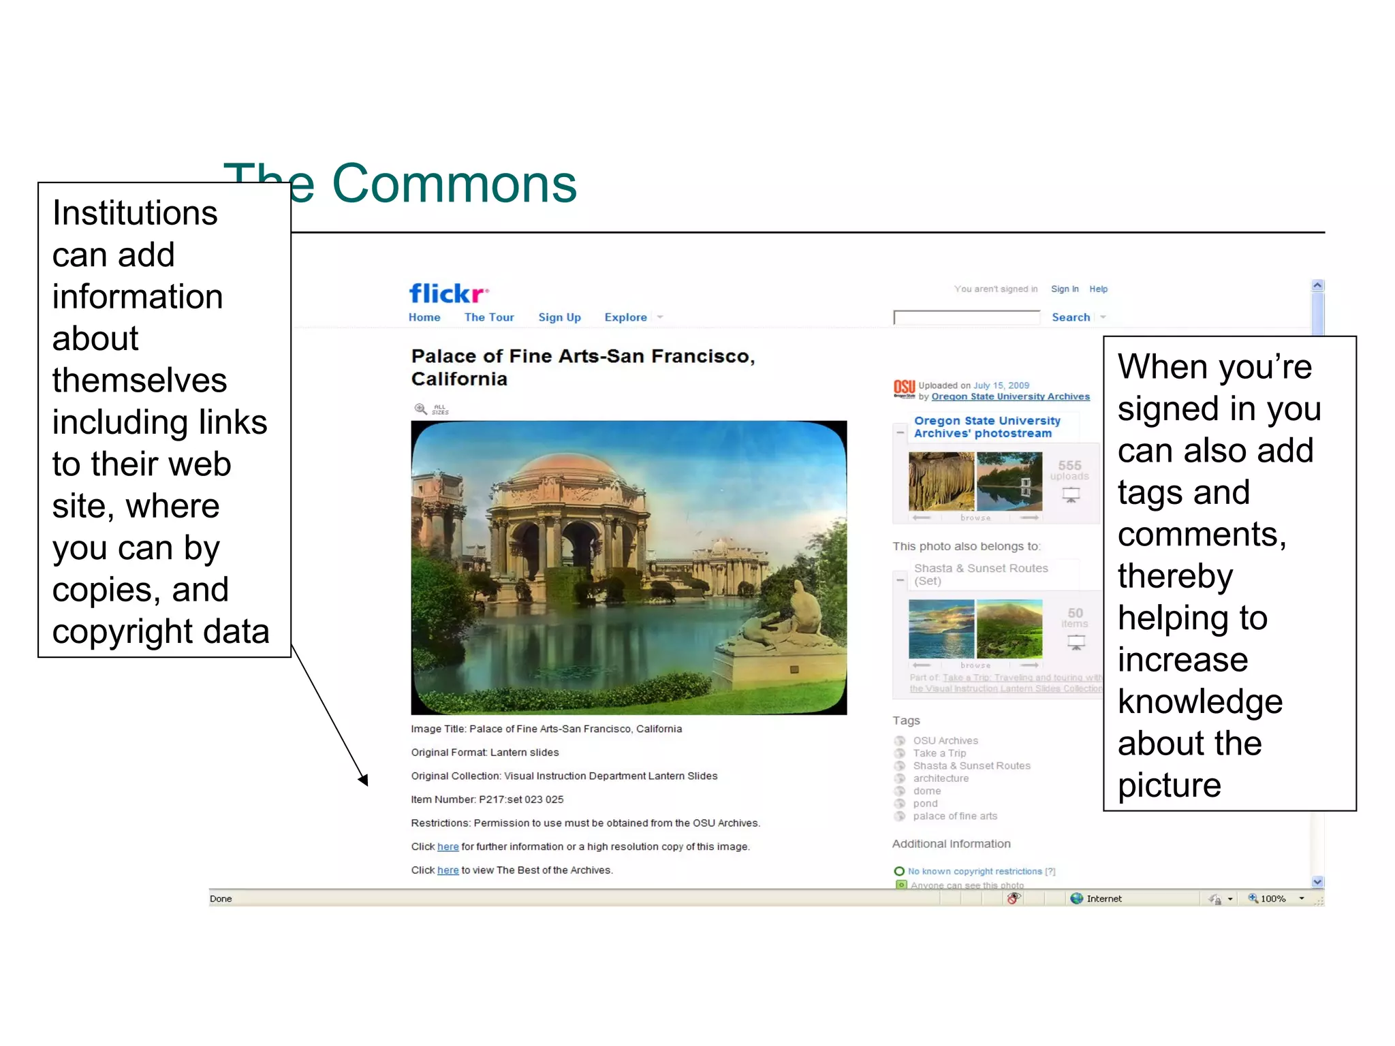Screen dimensions: 1395x1046
Task: Open the Oregon State University Archives profile link
Action: pos(1010,396)
